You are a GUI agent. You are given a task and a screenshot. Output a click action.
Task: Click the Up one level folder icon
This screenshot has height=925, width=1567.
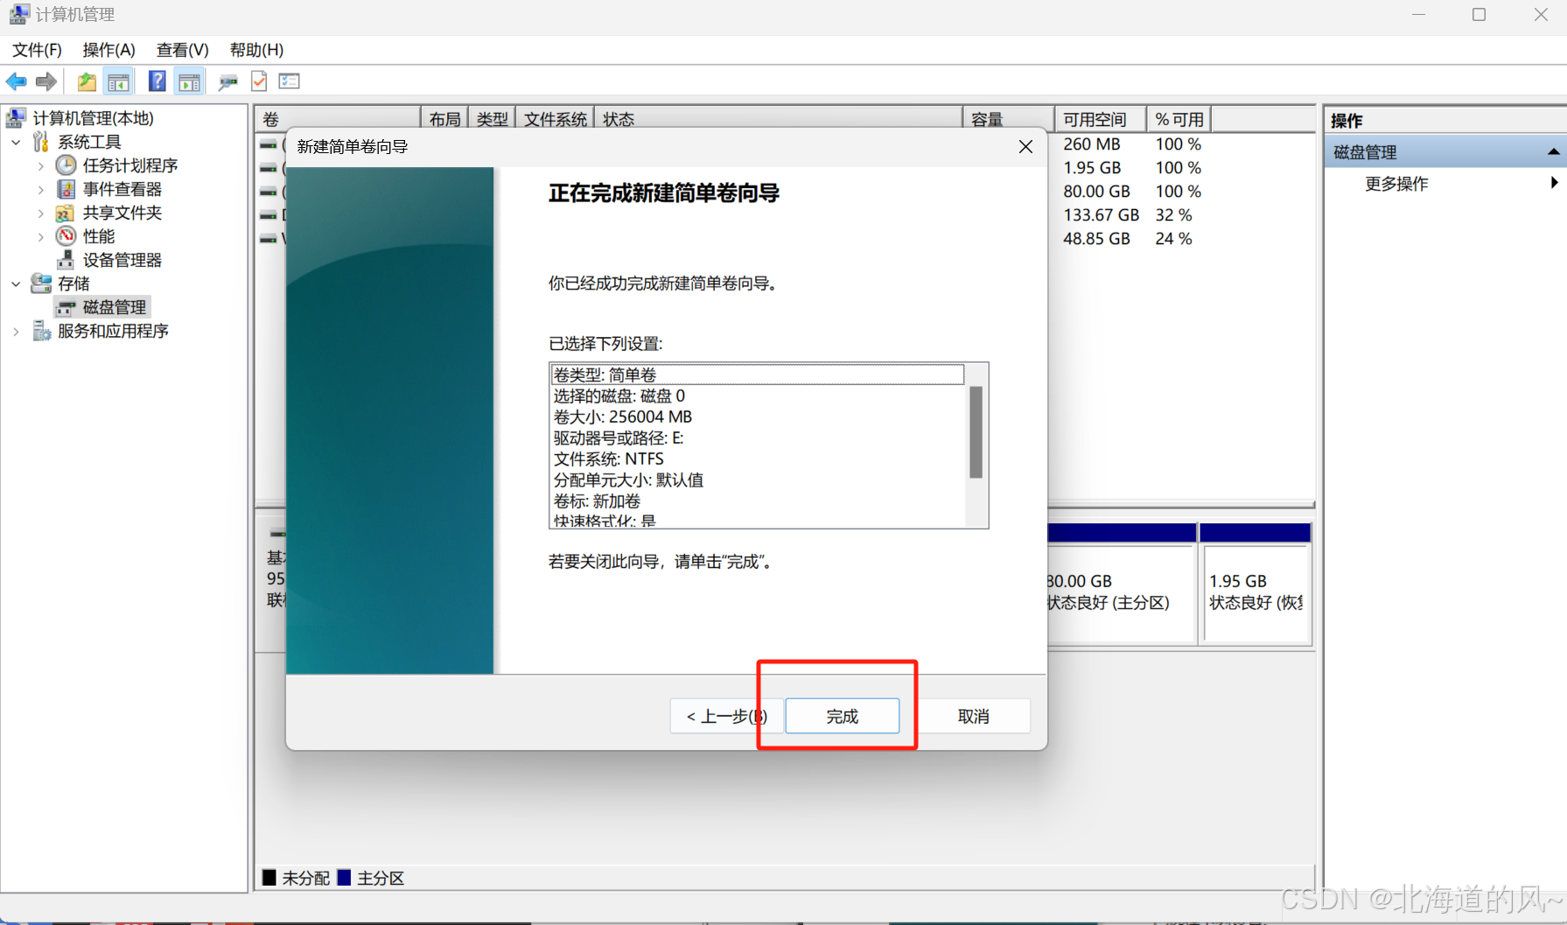(x=87, y=81)
